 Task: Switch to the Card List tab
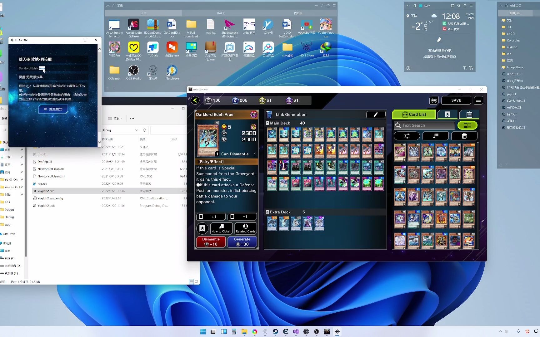pyautogui.click(x=414, y=115)
